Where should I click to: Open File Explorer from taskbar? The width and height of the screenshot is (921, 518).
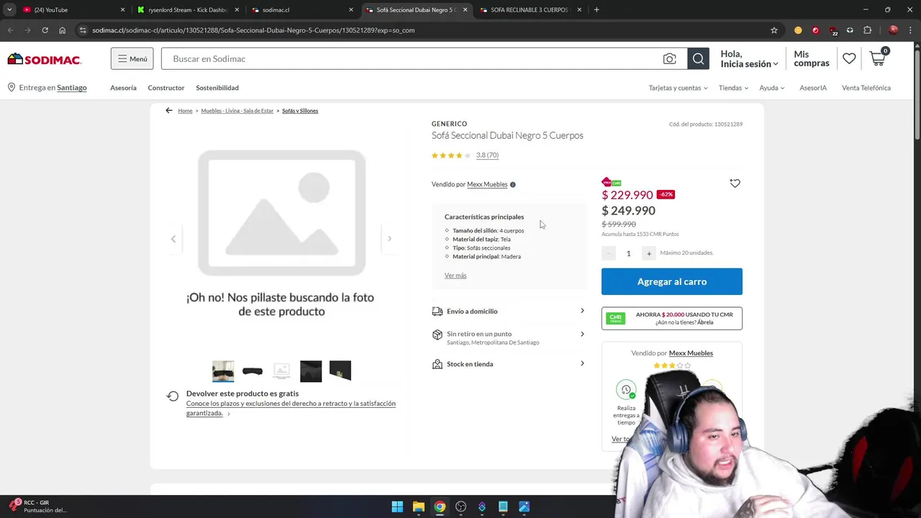418,506
